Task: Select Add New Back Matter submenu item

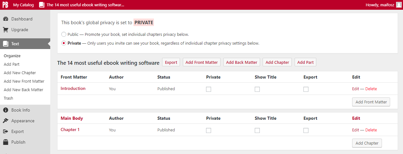Action: click(x=24, y=90)
